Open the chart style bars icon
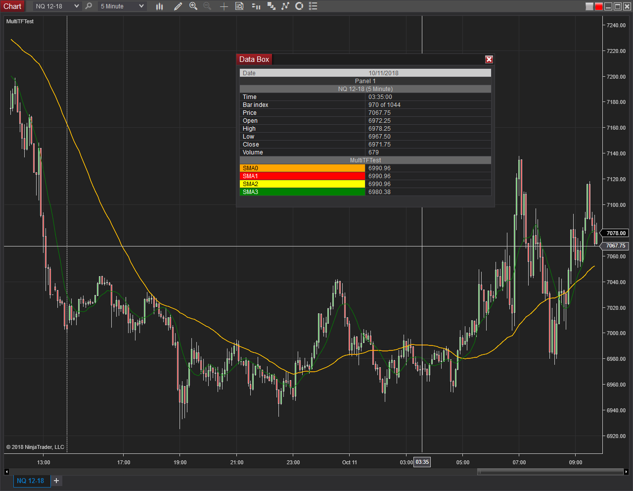This screenshot has height=491, width=633. pyautogui.click(x=160, y=6)
